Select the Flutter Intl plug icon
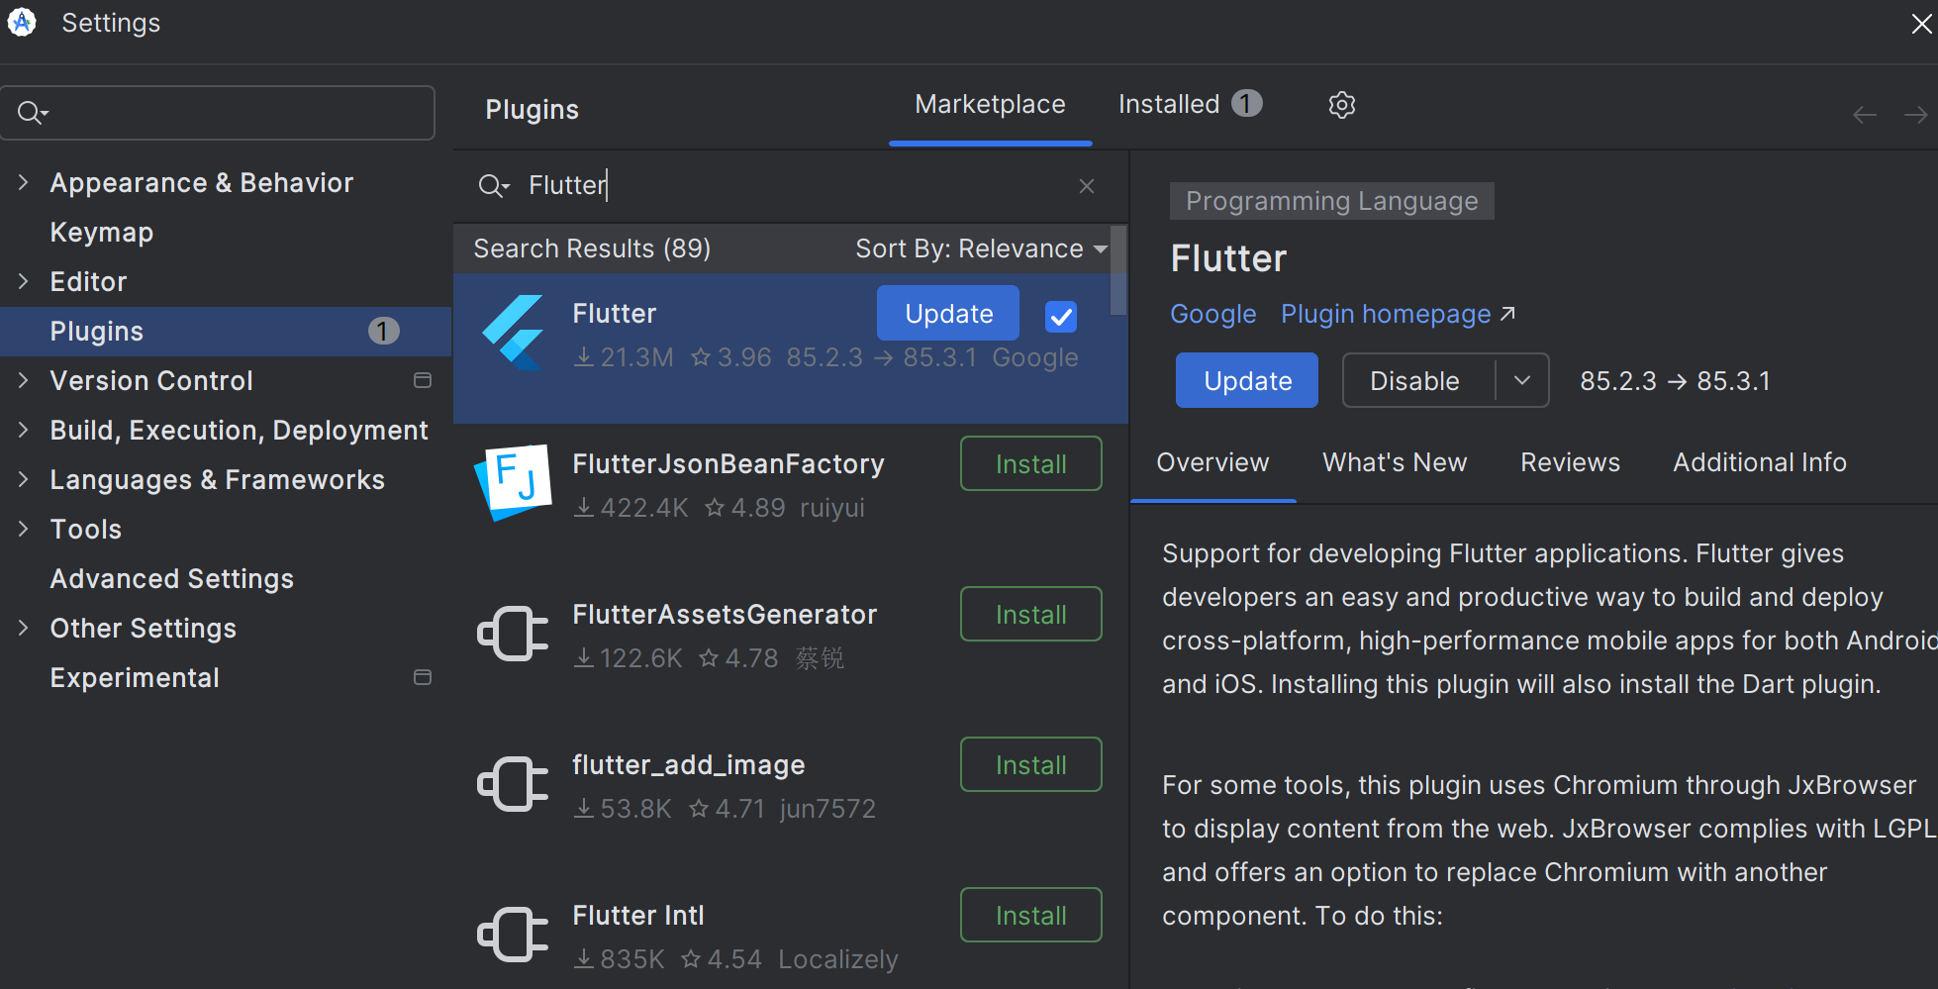 pyautogui.click(x=512, y=935)
